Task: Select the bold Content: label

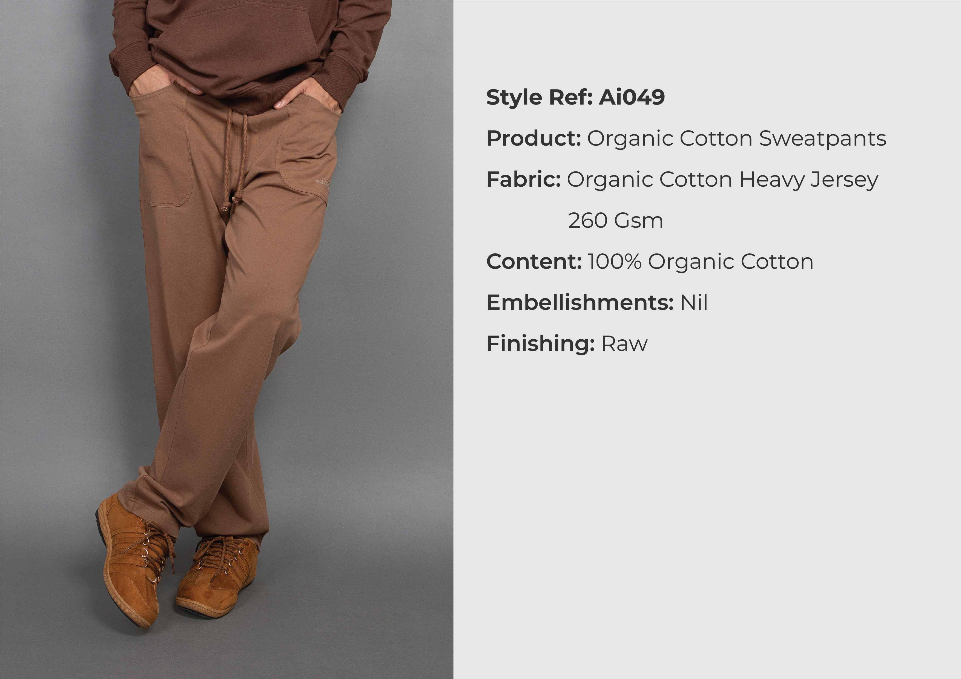Action: tap(534, 262)
